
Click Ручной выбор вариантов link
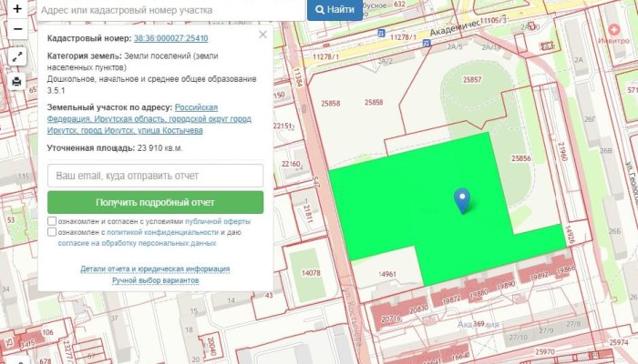pyautogui.click(x=156, y=280)
